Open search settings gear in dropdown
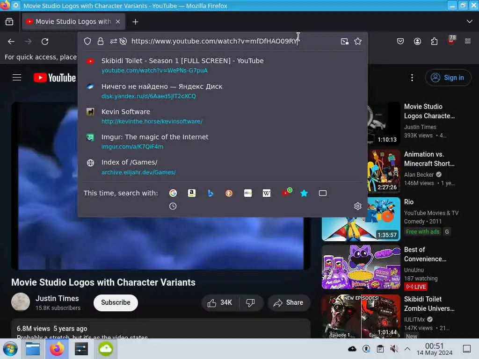 (x=358, y=206)
